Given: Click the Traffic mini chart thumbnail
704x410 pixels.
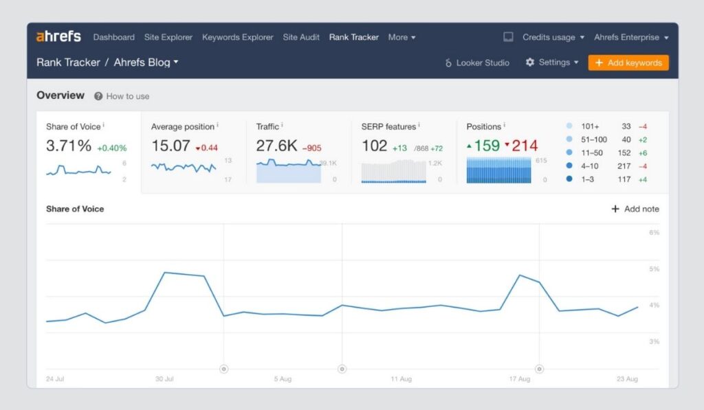Looking at the screenshot, I should pos(289,170).
